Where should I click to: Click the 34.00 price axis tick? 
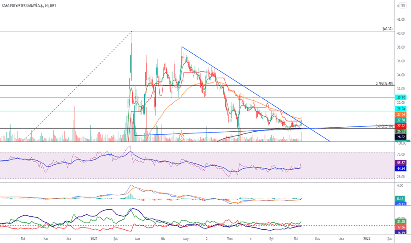tap(401, 75)
